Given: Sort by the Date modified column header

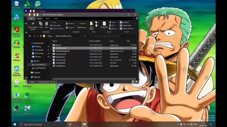Looking at the screenshot, I should [x=95, y=41].
